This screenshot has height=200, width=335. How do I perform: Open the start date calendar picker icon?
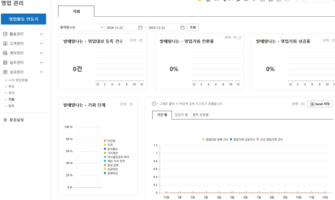pos(140,27)
